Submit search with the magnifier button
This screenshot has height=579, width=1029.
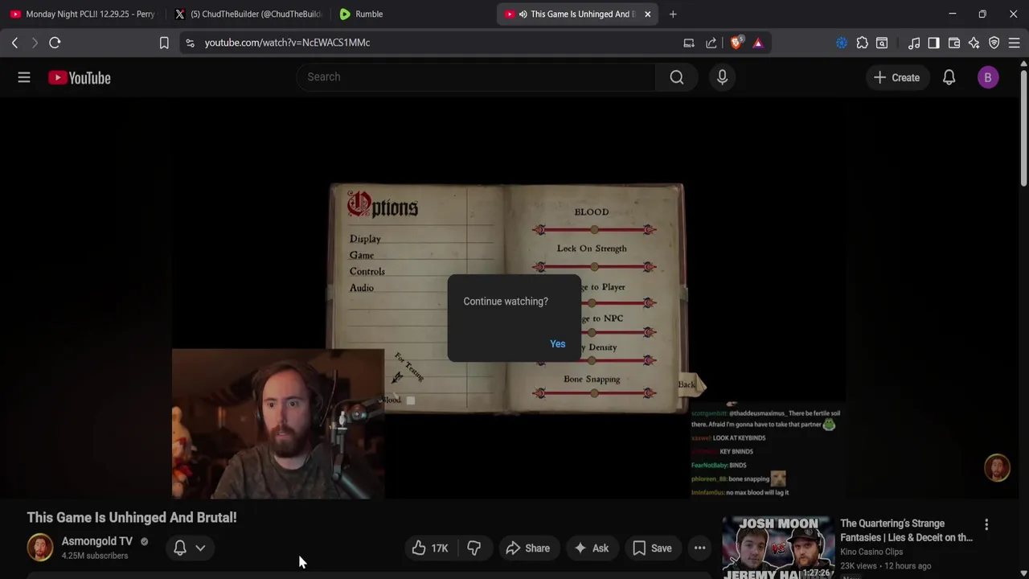click(x=677, y=77)
